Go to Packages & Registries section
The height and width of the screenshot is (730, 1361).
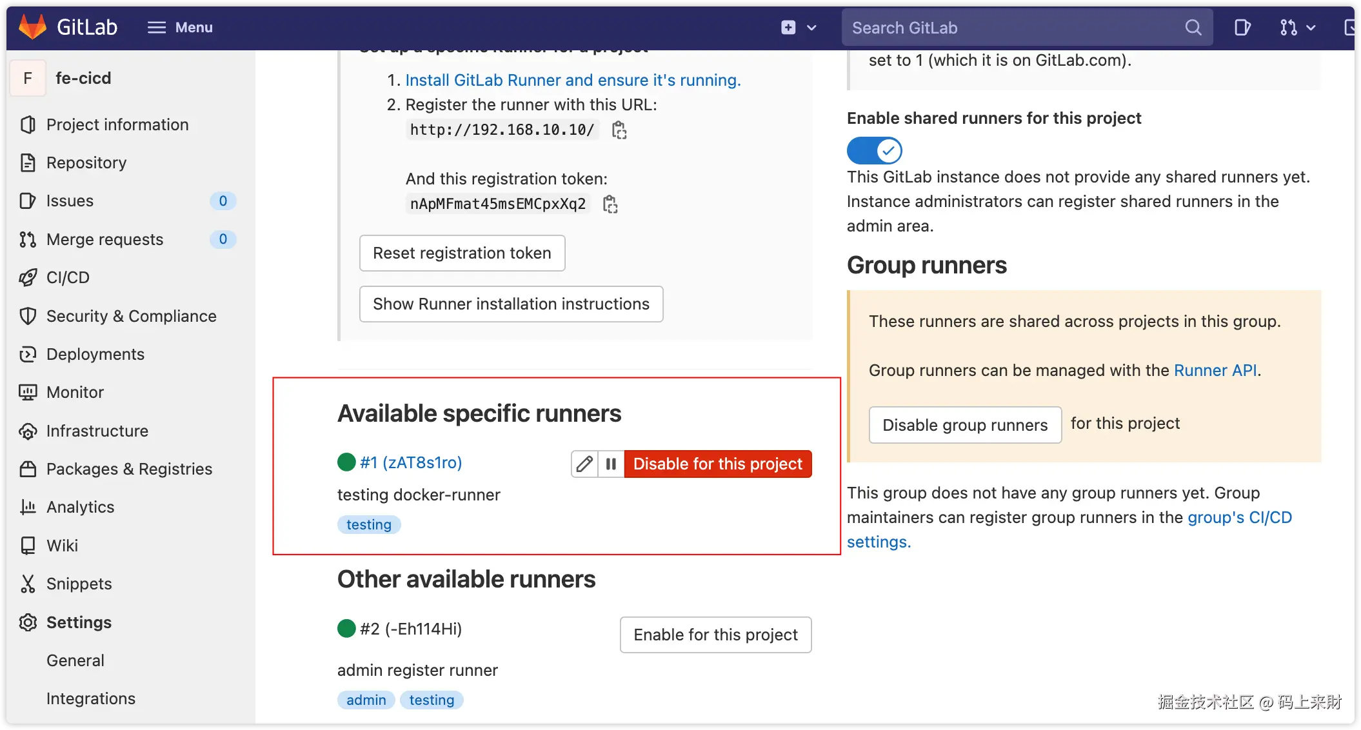129,469
